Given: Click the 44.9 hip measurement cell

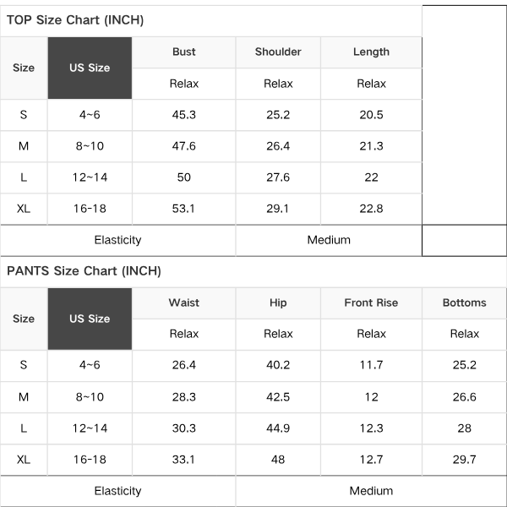Looking at the screenshot, I should pyautogui.click(x=278, y=428).
